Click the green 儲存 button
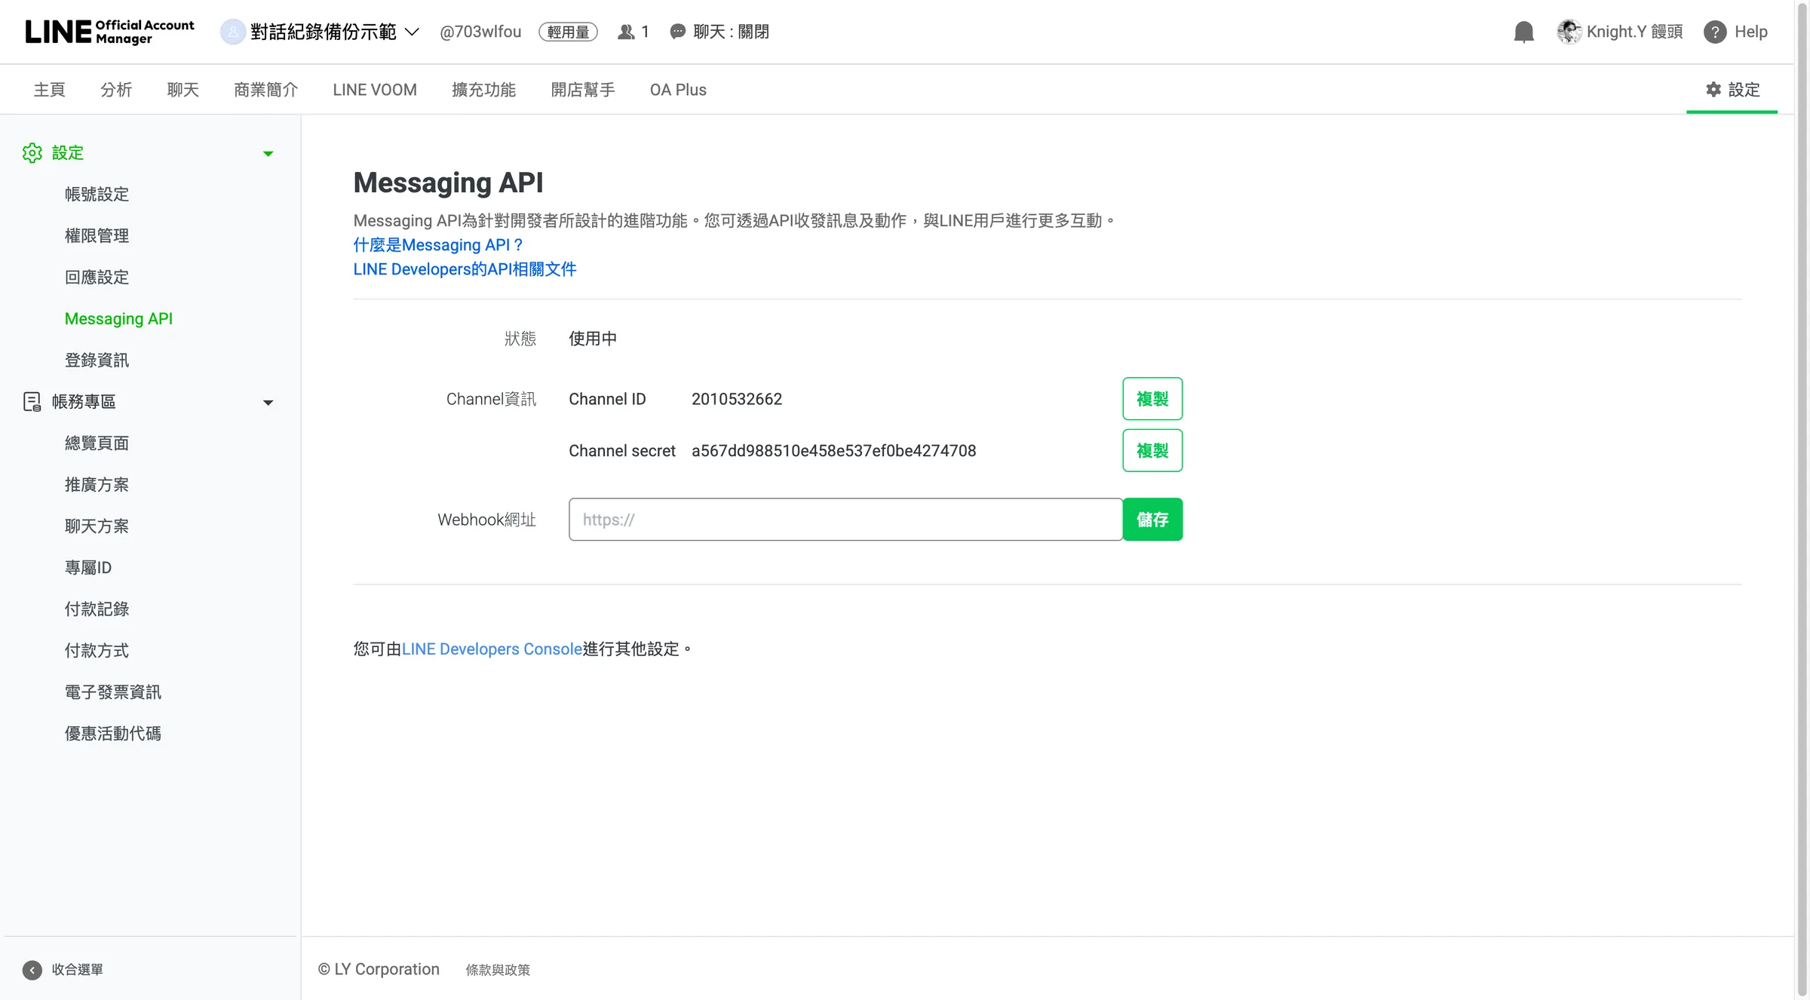 1152,520
